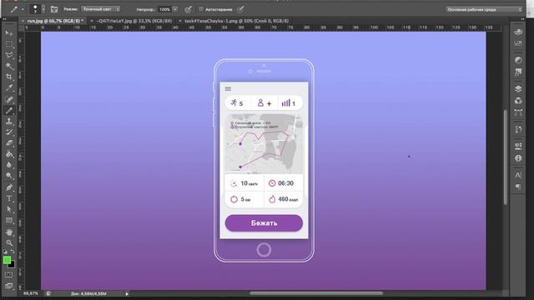Select the Path Selection tool
The image size is (534, 300).
(x=9, y=209)
